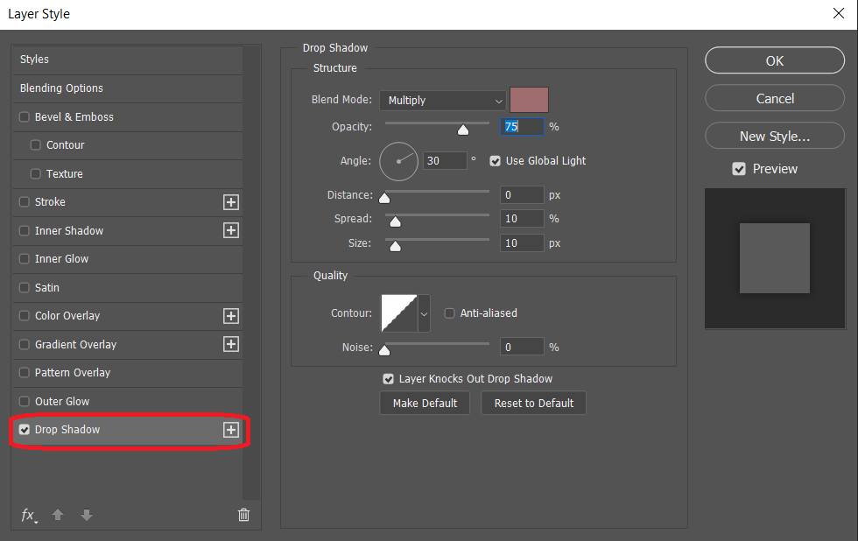Click the Noise value input field
Image resolution: width=858 pixels, height=541 pixels.
pyautogui.click(x=522, y=348)
